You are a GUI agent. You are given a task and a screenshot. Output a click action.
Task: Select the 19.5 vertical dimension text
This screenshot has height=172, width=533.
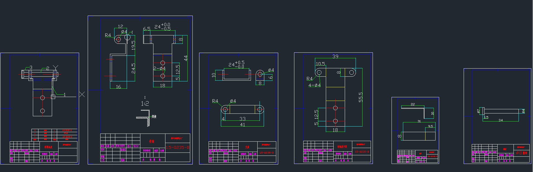pos(133,45)
